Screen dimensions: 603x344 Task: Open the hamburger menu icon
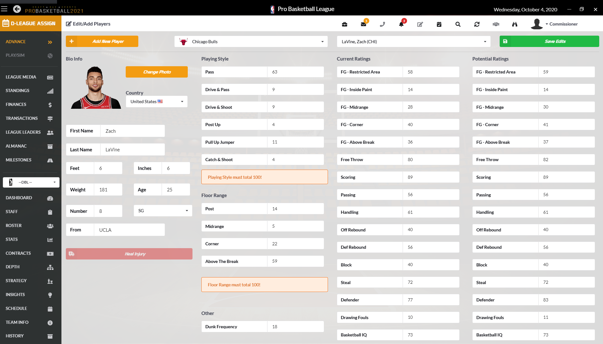coord(4,9)
